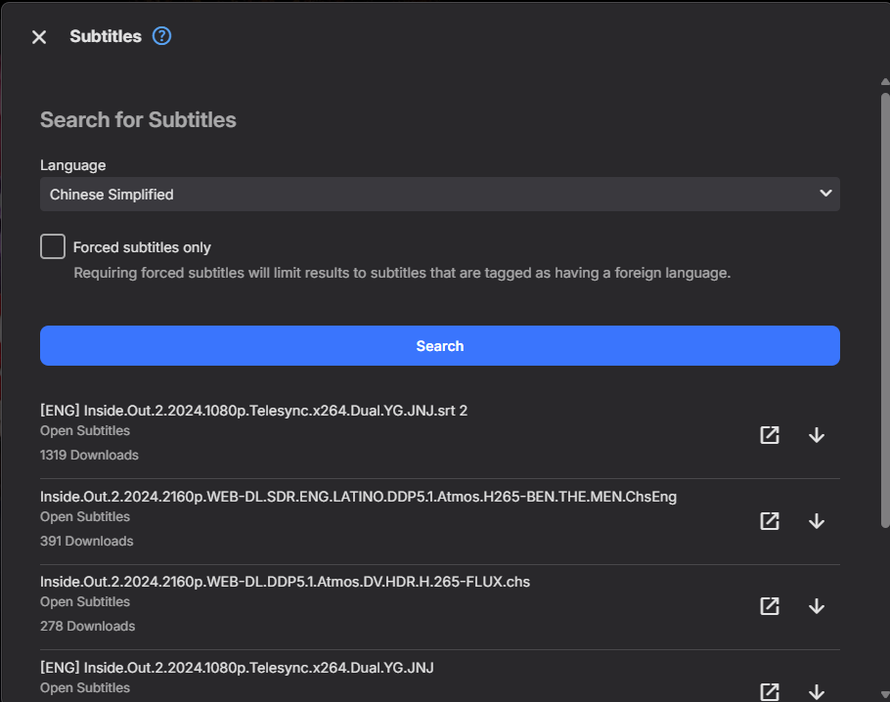The width and height of the screenshot is (890, 702).
Task: Download the last Telesync JNJ subtitle
Action: click(817, 691)
